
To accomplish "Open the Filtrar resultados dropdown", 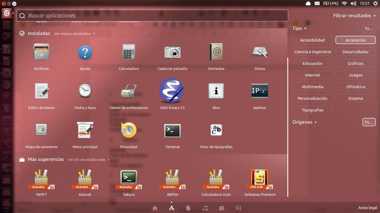I will click(x=354, y=16).
